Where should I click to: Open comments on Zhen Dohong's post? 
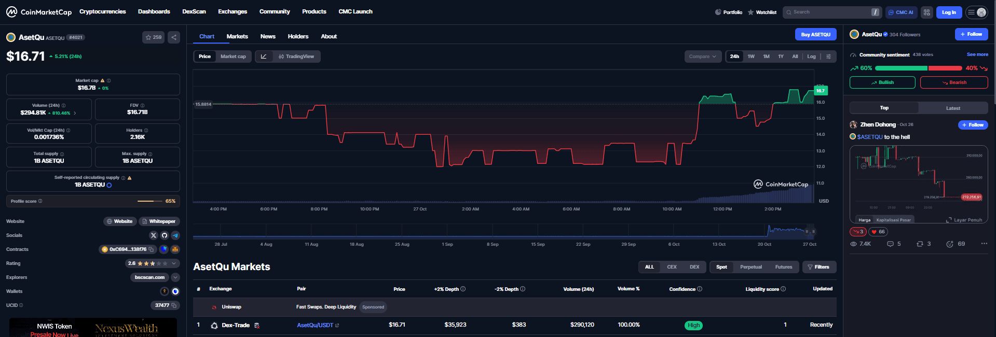893,244
